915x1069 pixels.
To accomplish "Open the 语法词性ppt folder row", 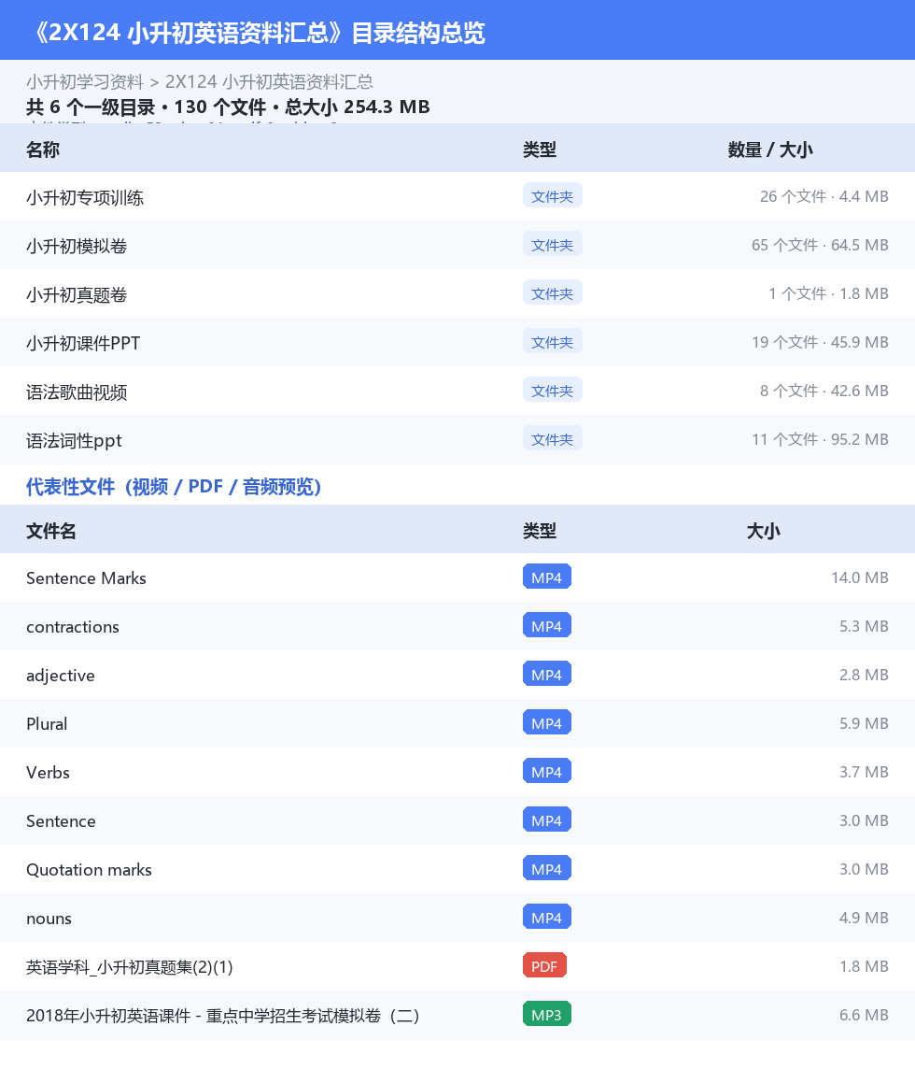I will tap(457, 440).
